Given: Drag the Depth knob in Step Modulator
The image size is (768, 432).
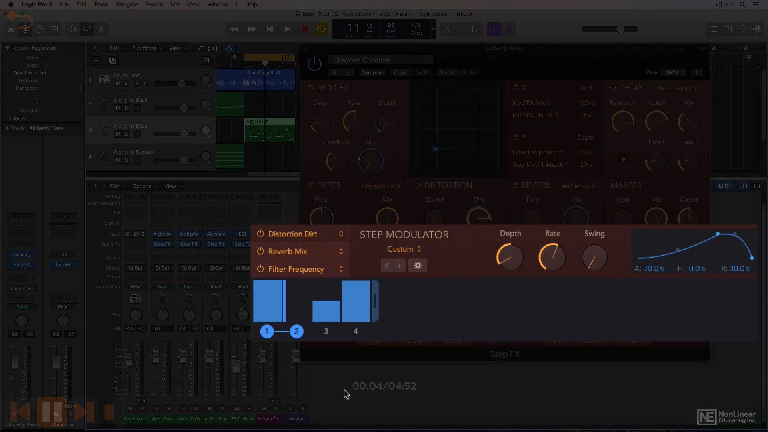Looking at the screenshot, I should (510, 257).
